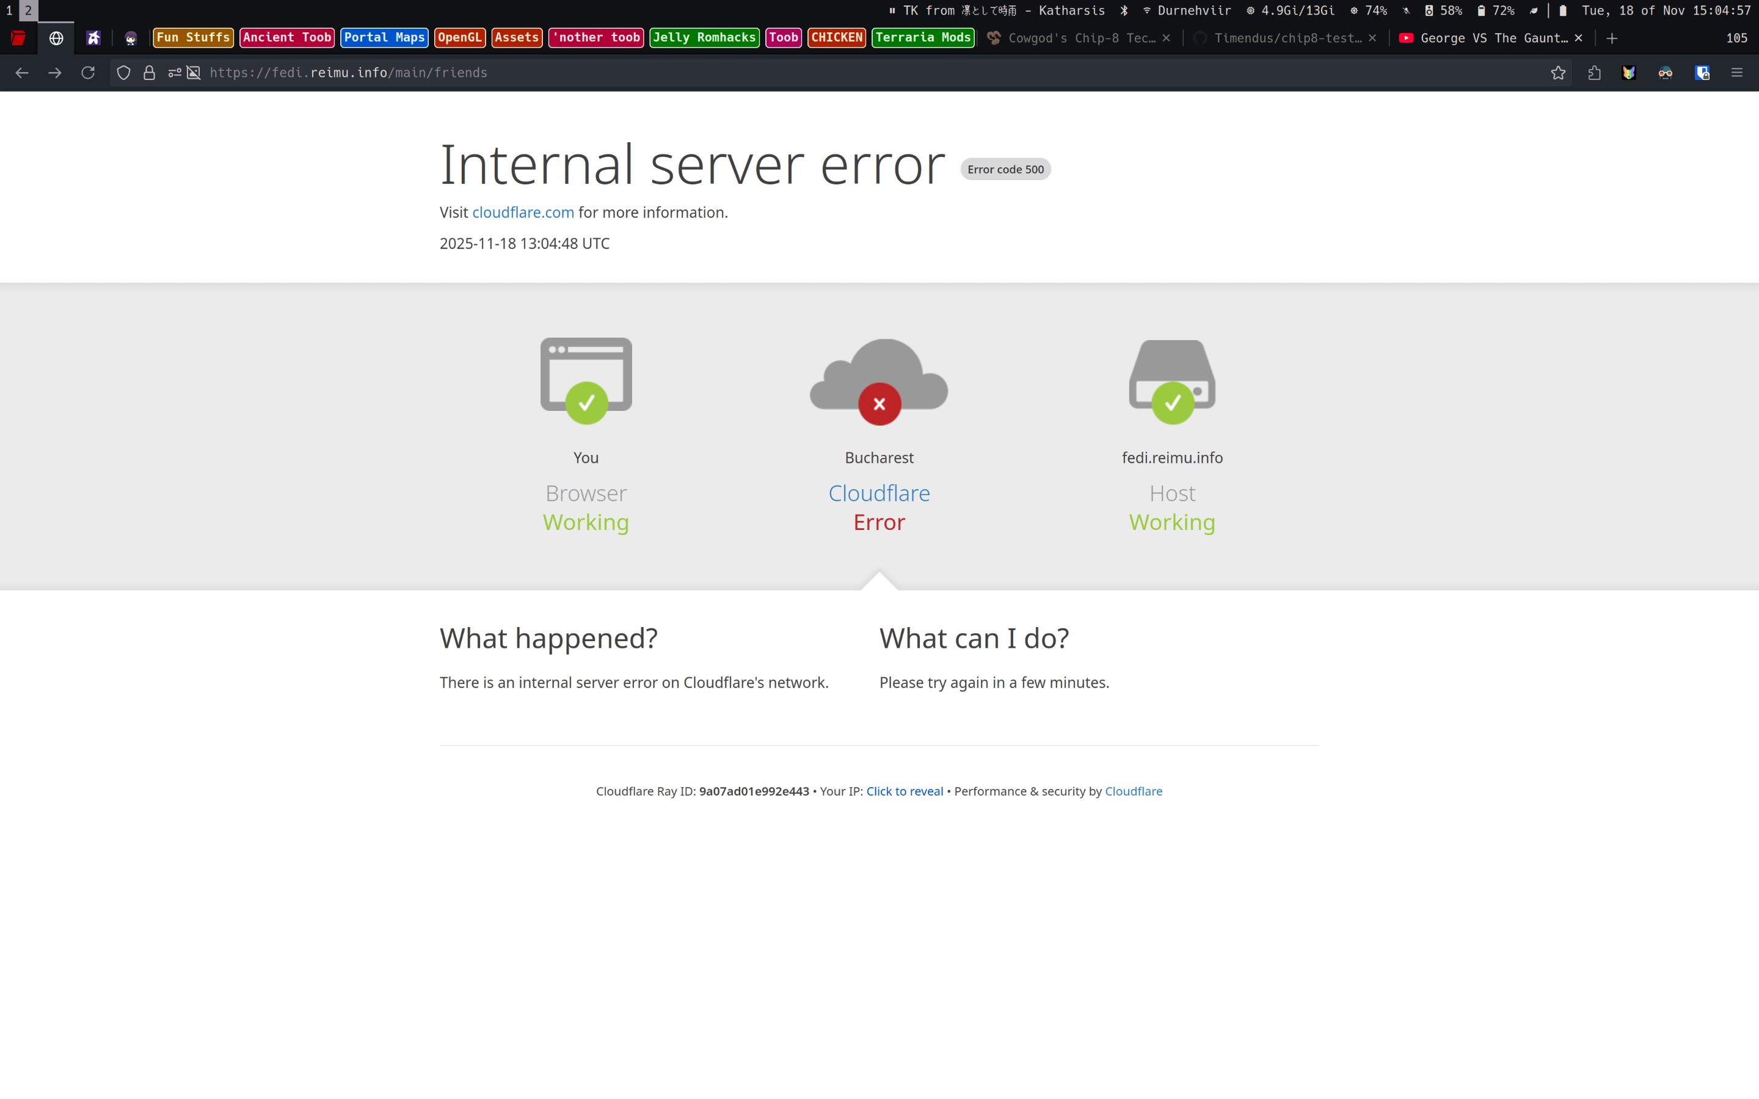
Task: Open the cloudflare.com link
Action: pos(523,212)
